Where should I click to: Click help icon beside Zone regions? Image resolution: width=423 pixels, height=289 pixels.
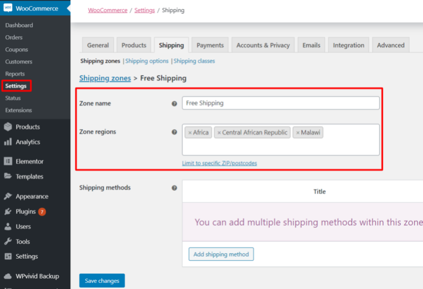point(174,132)
